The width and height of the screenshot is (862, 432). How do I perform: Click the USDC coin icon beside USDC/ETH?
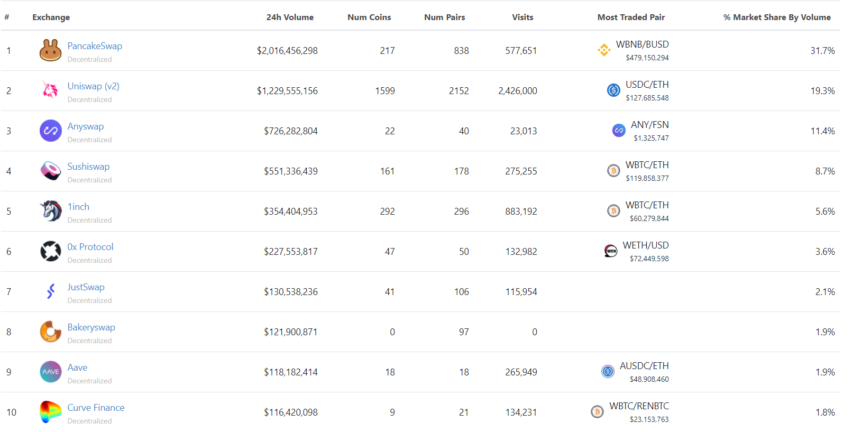613,90
